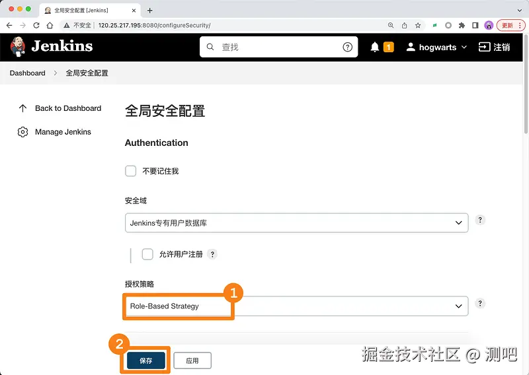
Task: Click the address bar URL
Action: coord(154,25)
